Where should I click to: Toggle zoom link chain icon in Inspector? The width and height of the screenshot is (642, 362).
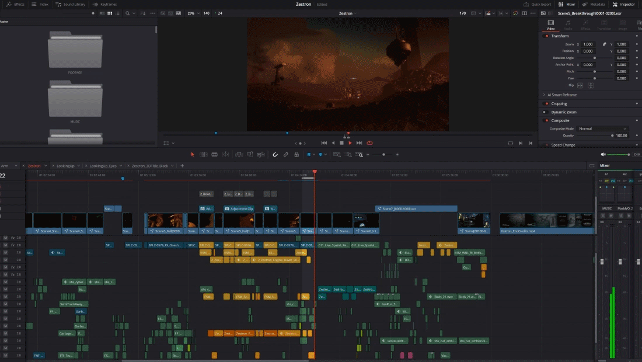[x=604, y=44]
